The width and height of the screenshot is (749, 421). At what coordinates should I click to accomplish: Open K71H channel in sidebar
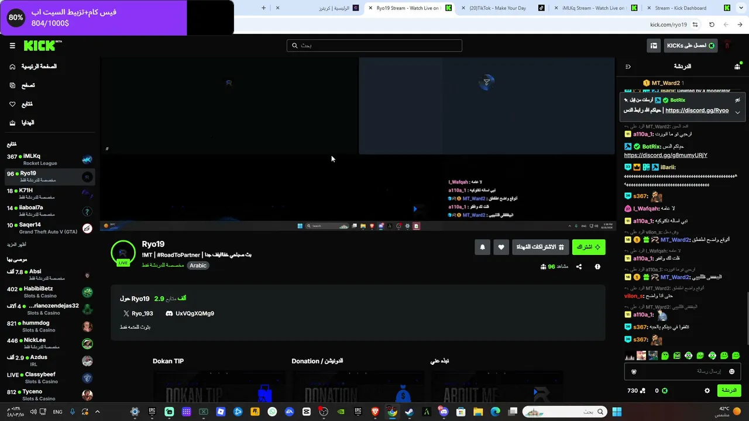[x=50, y=194]
